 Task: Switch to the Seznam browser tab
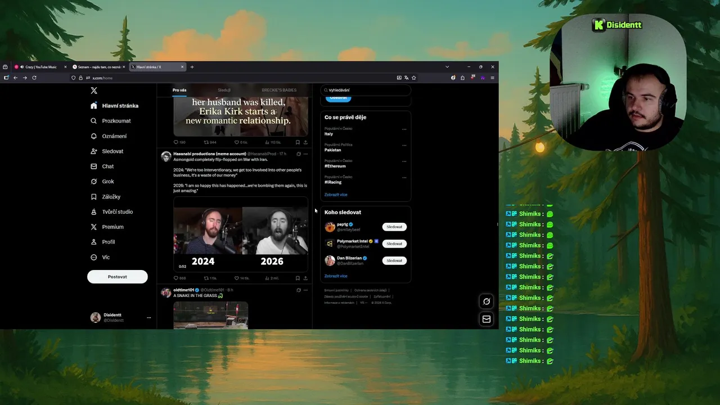click(98, 67)
